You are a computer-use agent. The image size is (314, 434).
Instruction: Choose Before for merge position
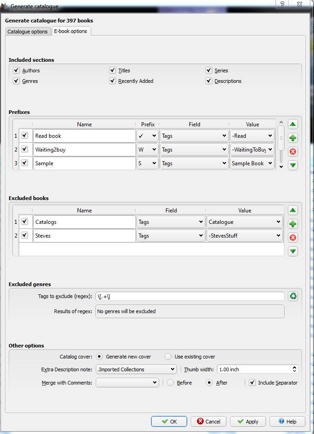pos(170,383)
